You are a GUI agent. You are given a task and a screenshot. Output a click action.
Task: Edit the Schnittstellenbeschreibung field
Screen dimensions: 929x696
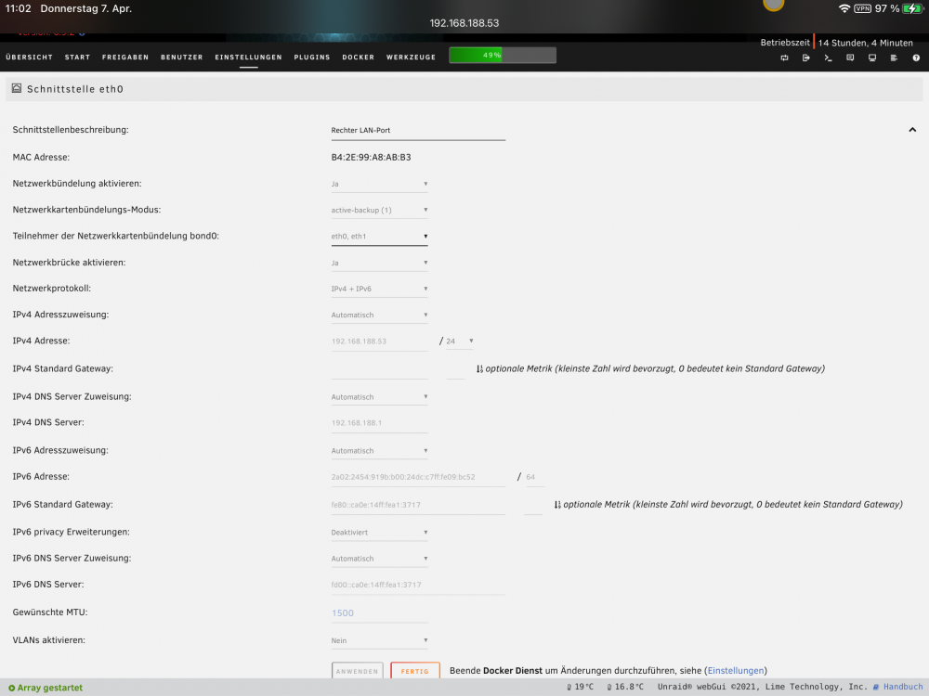point(418,131)
